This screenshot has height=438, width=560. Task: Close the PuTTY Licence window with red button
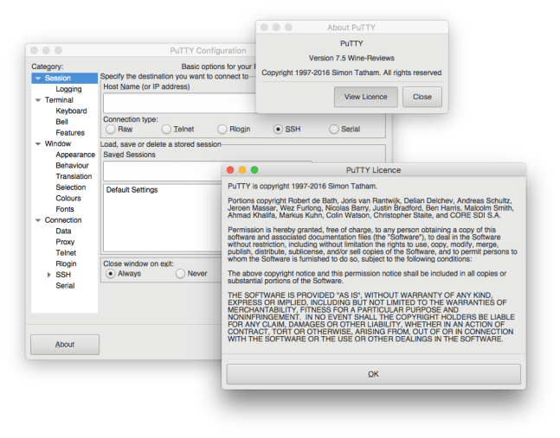point(230,170)
